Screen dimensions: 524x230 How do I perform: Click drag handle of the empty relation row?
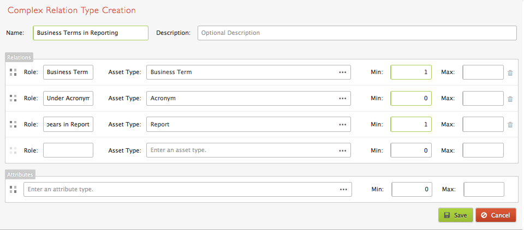pyautogui.click(x=13, y=150)
